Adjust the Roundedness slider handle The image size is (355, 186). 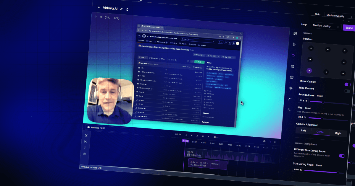pyautogui.click(x=323, y=102)
